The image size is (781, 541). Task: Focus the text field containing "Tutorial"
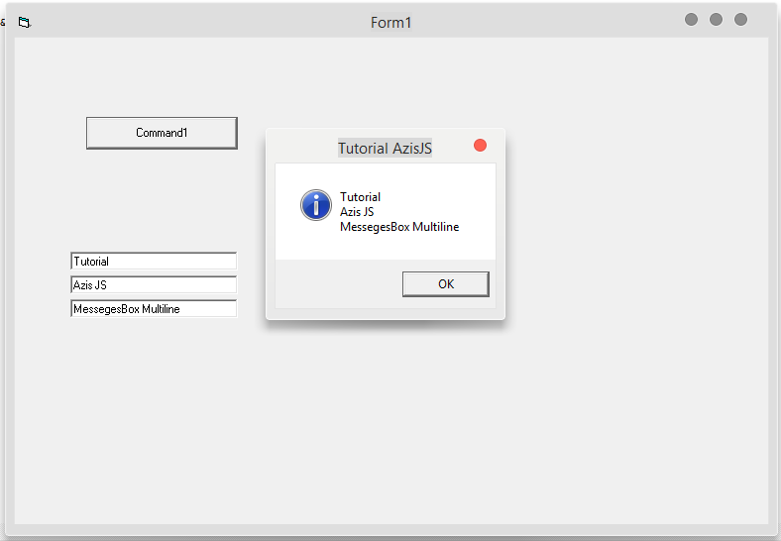point(154,261)
